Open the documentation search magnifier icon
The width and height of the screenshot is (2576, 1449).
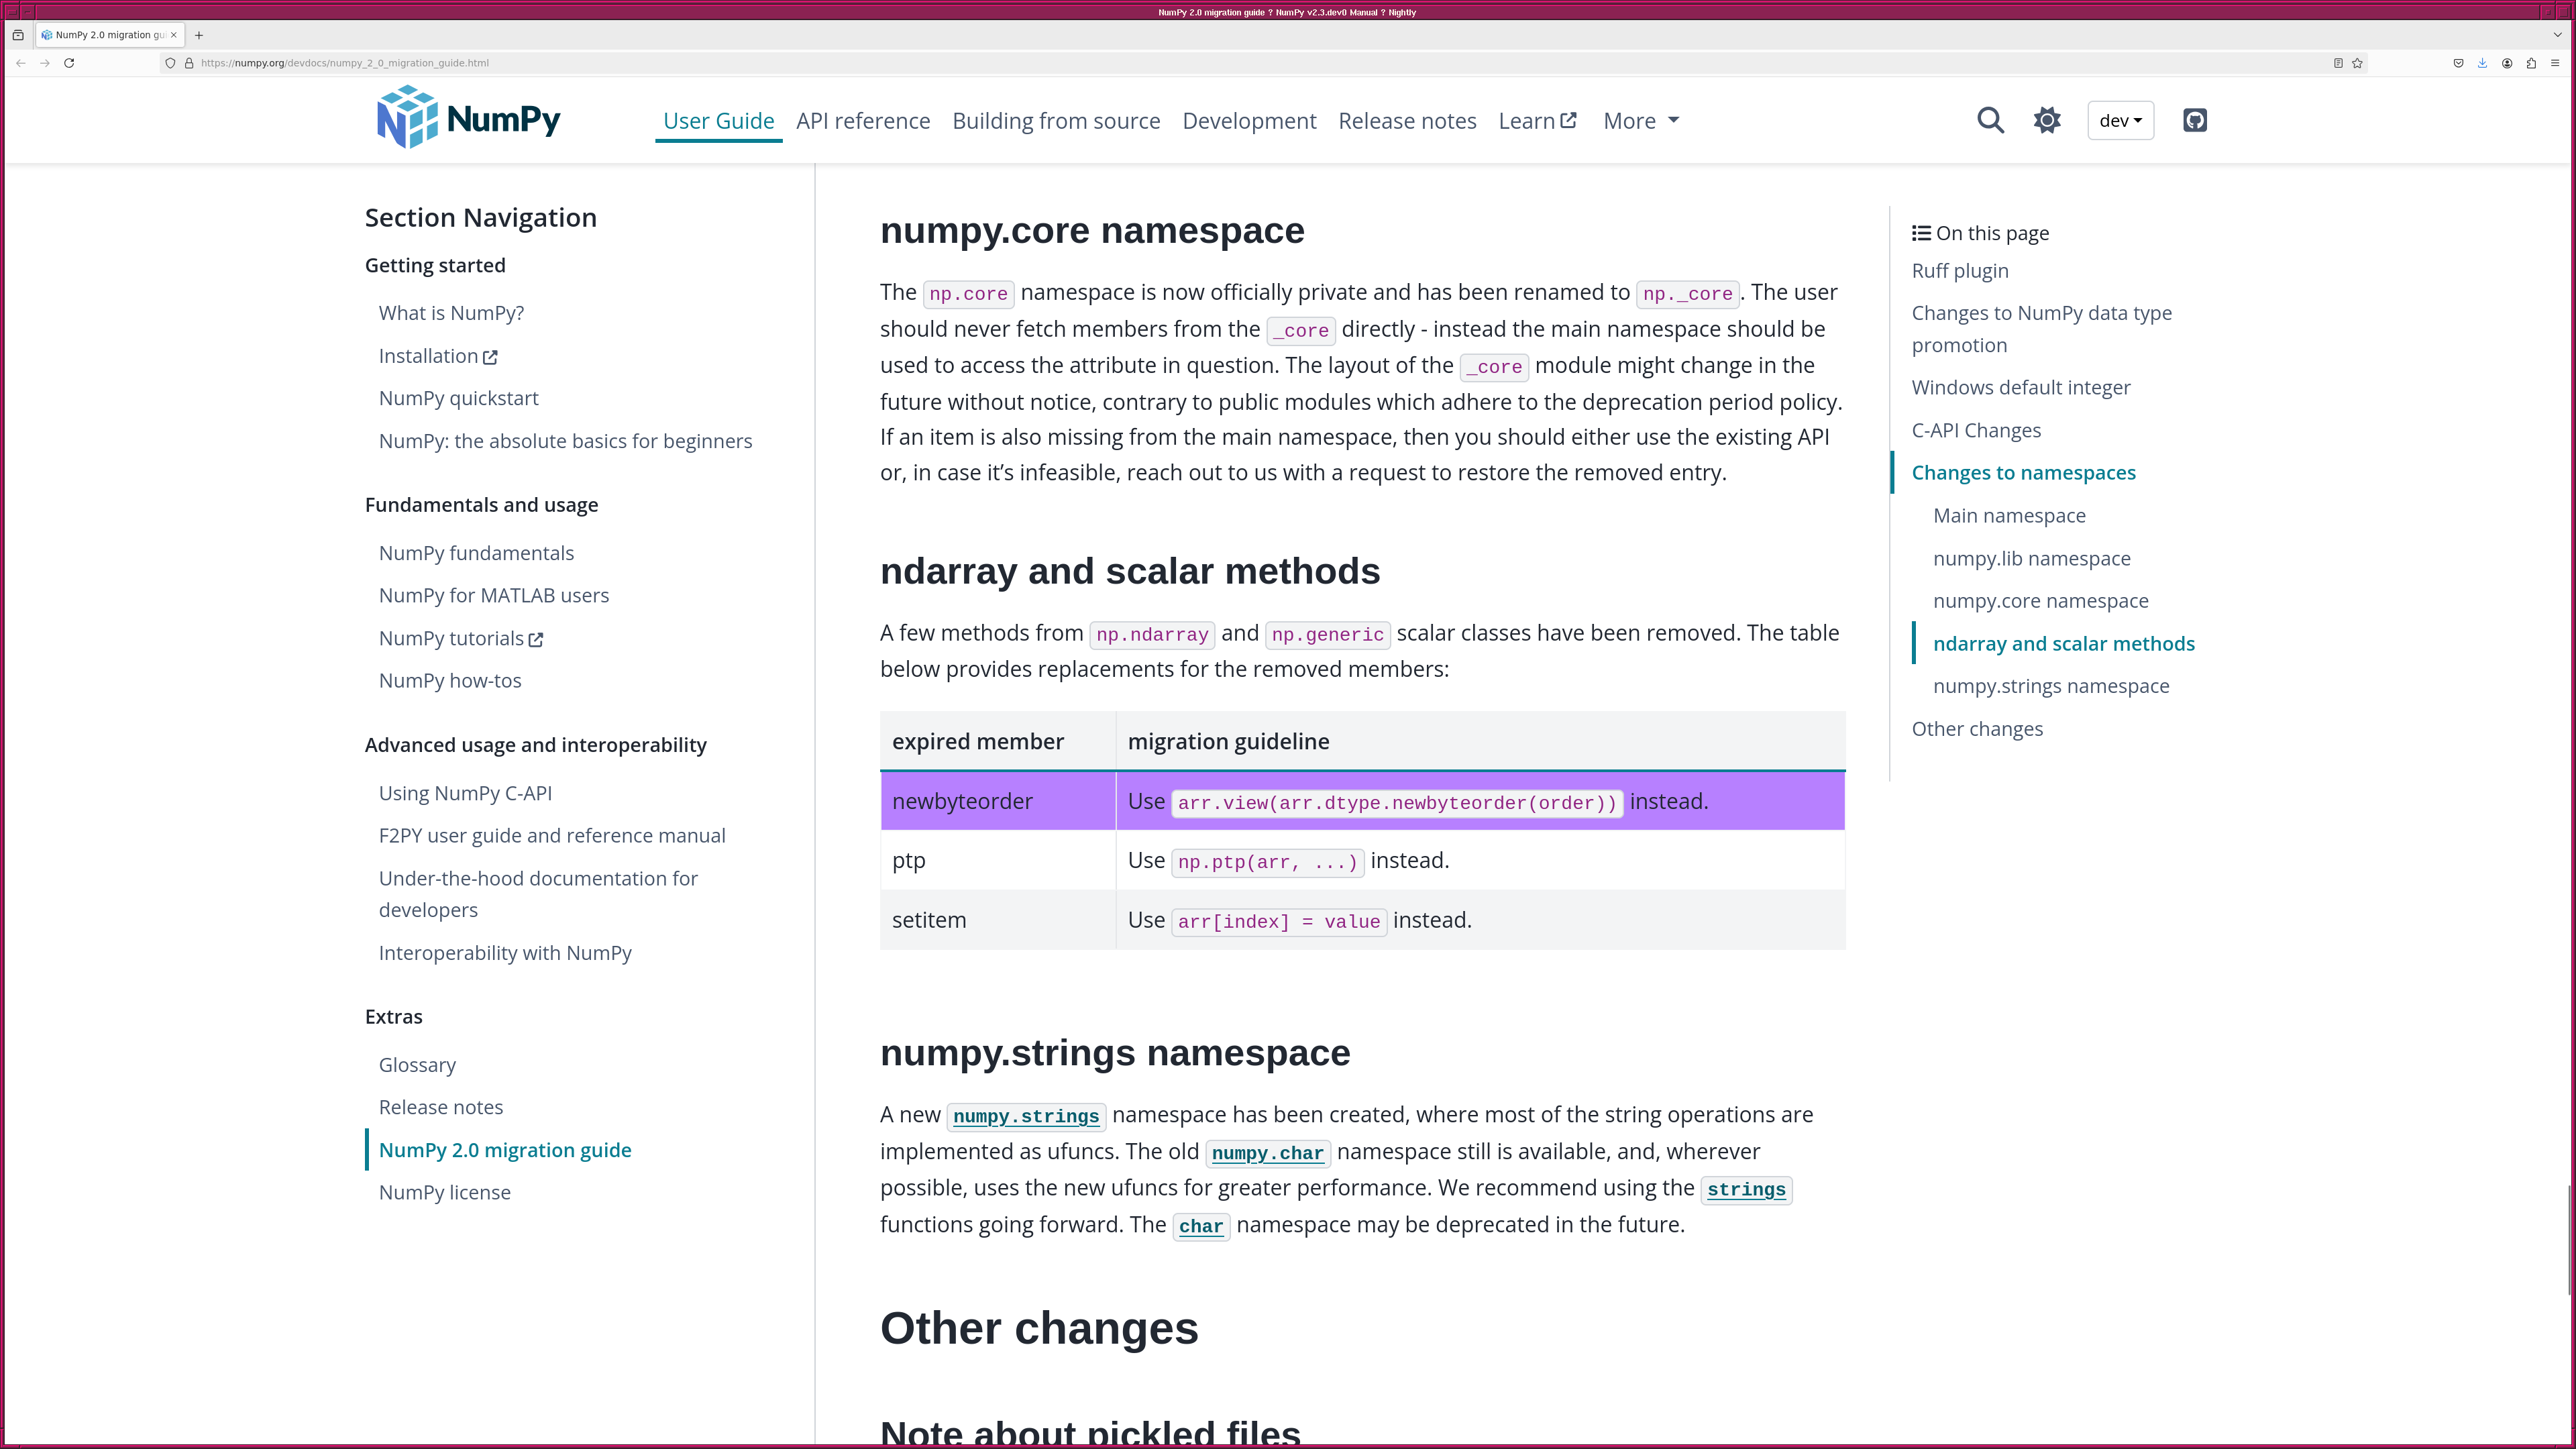[1990, 120]
